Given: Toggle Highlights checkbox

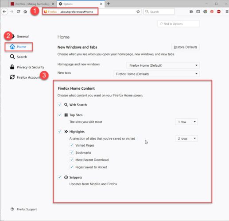Looking at the screenshot, I should (x=60, y=131).
